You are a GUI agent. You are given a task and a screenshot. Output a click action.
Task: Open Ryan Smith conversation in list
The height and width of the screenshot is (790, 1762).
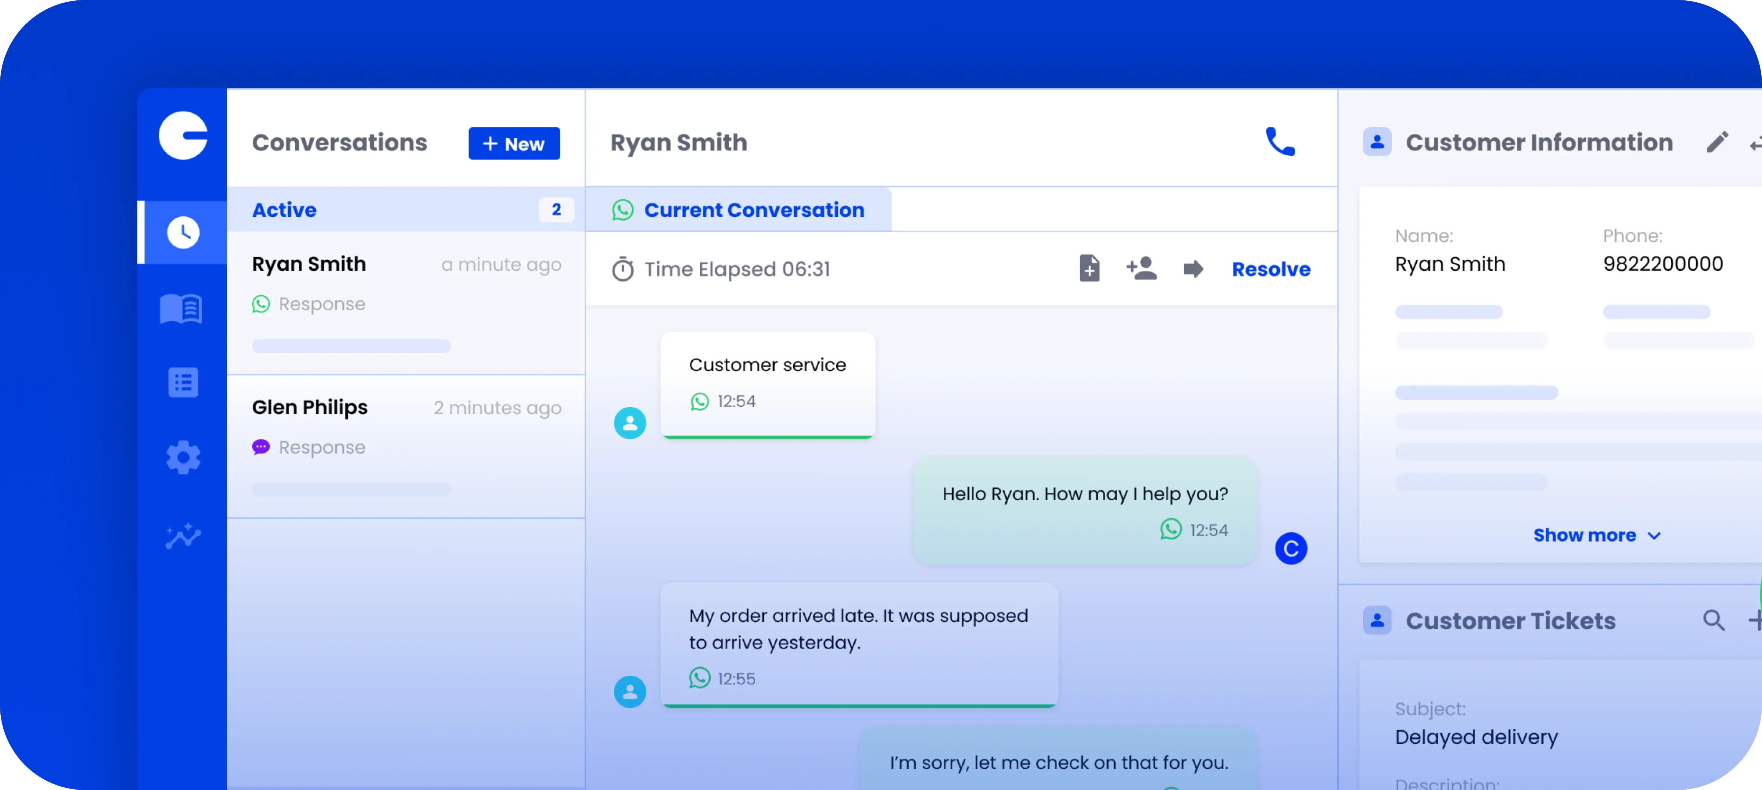tap(406, 303)
